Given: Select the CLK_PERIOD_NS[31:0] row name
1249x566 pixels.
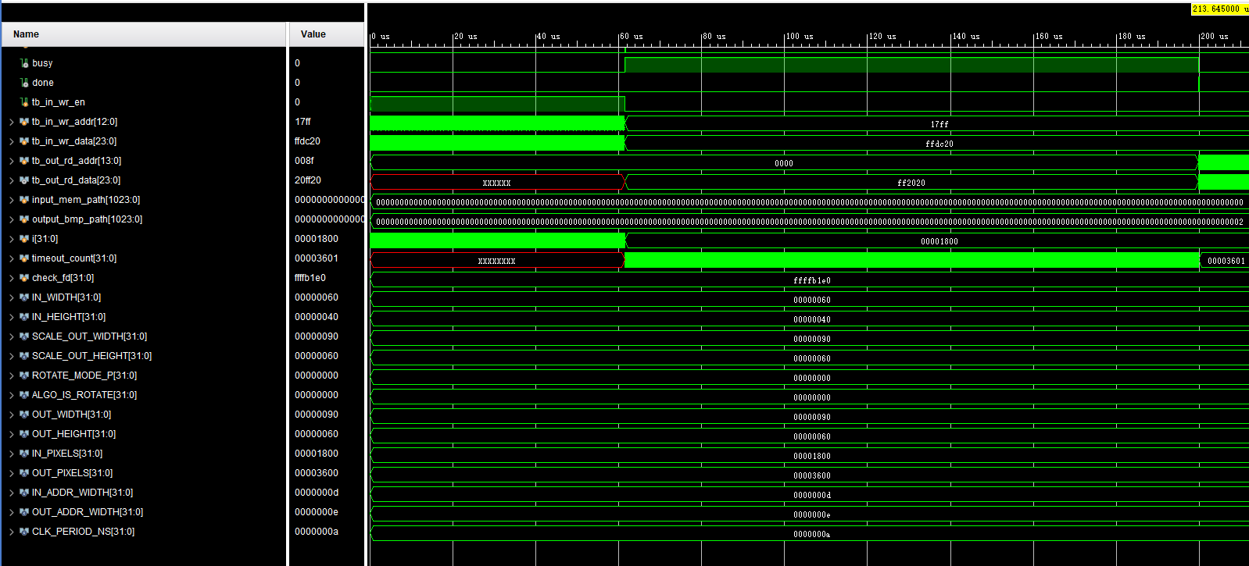Looking at the screenshot, I should pos(83,532).
